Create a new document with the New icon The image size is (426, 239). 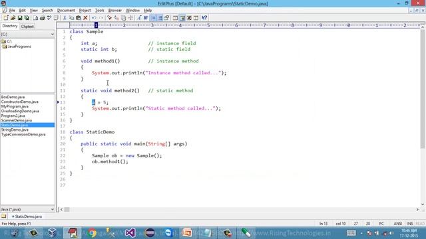point(6,18)
